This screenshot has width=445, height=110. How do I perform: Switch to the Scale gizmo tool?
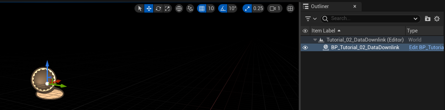167,9
